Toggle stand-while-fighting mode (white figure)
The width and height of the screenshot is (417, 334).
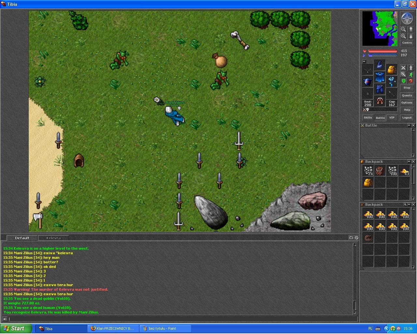pyautogui.click(x=410, y=68)
